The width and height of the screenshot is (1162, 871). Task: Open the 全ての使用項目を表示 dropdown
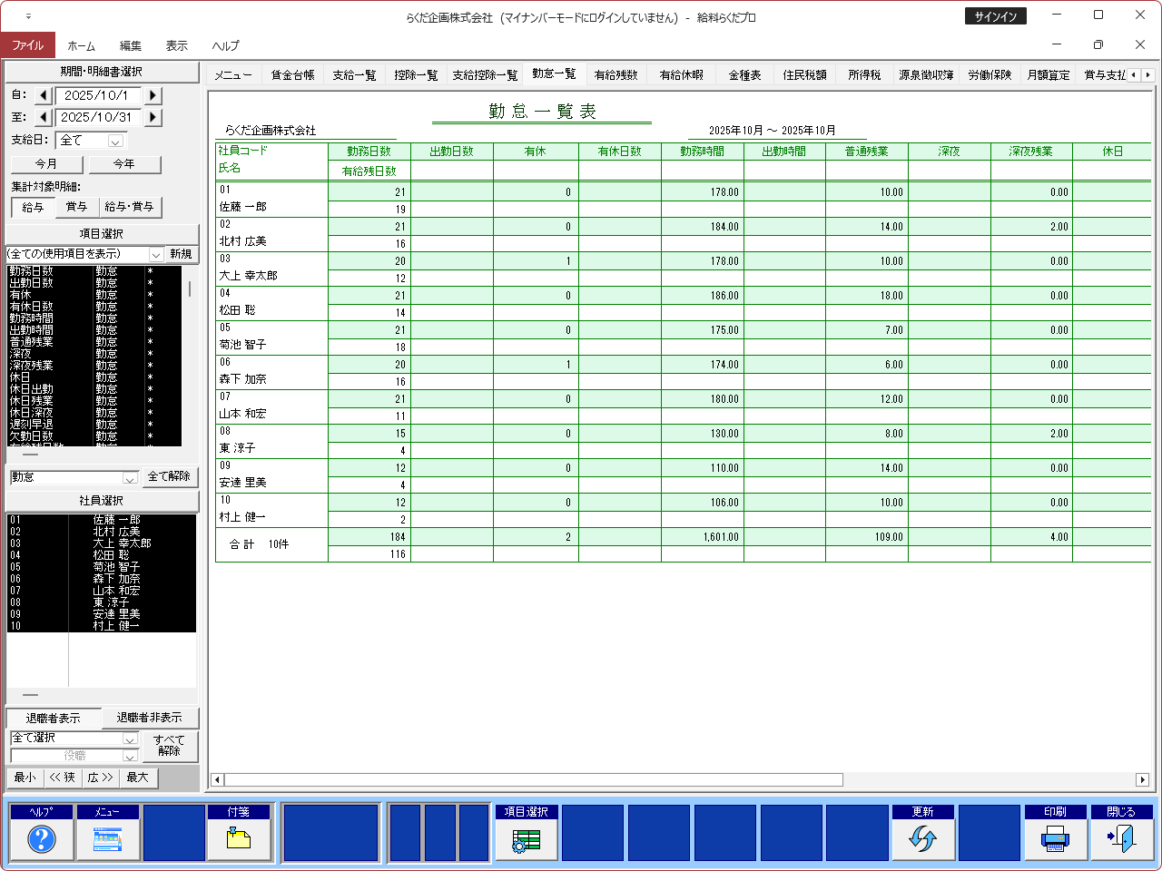[x=155, y=254]
